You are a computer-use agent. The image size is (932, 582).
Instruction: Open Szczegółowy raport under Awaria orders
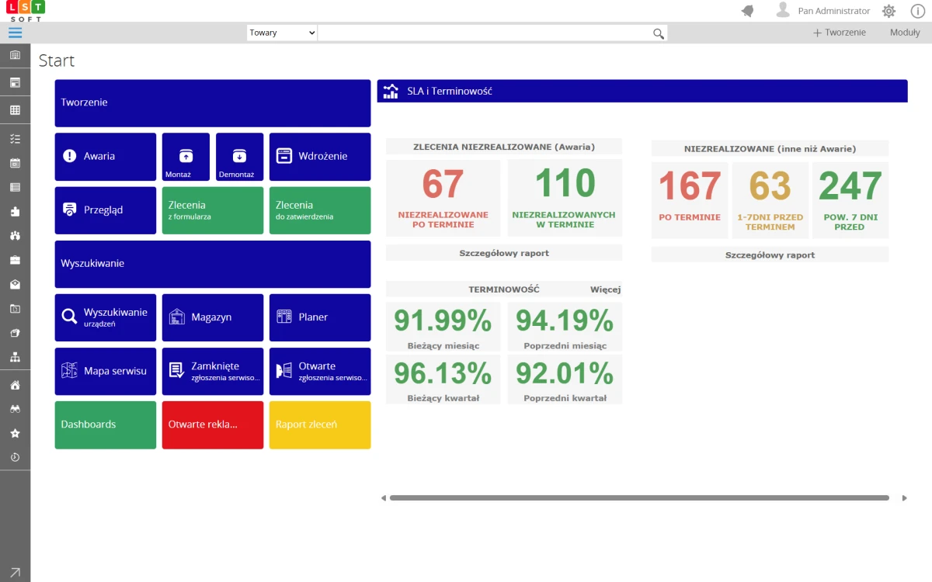click(x=503, y=253)
